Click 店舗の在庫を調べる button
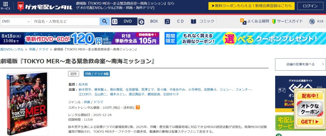Viewport: 326px width, 136px height. tap(301, 64)
